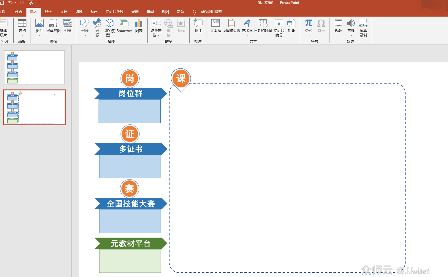Image resolution: width=448 pixels, height=277 pixels.
Task: Insert WordArt (艺术字)
Action: [247, 27]
